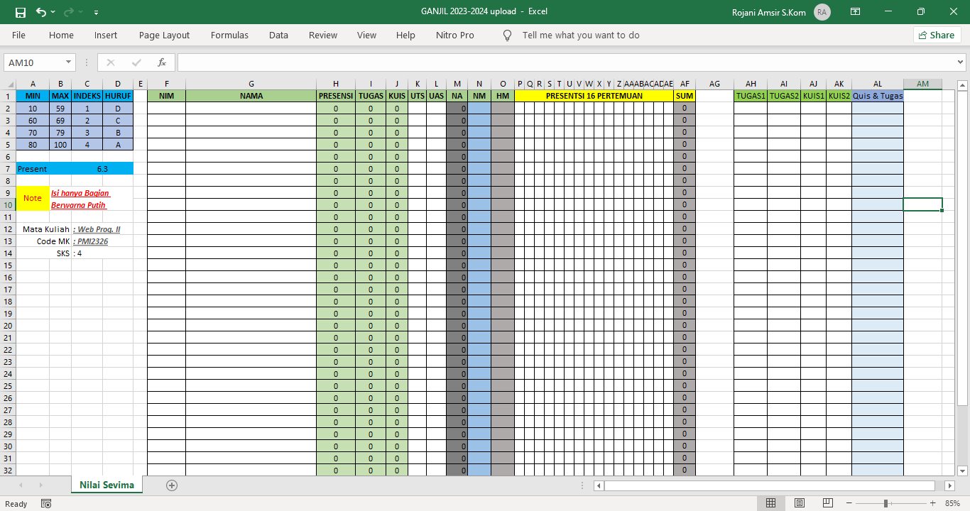
Task: Expand the Customize Quick Access Toolbar menu
Action: [94, 12]
